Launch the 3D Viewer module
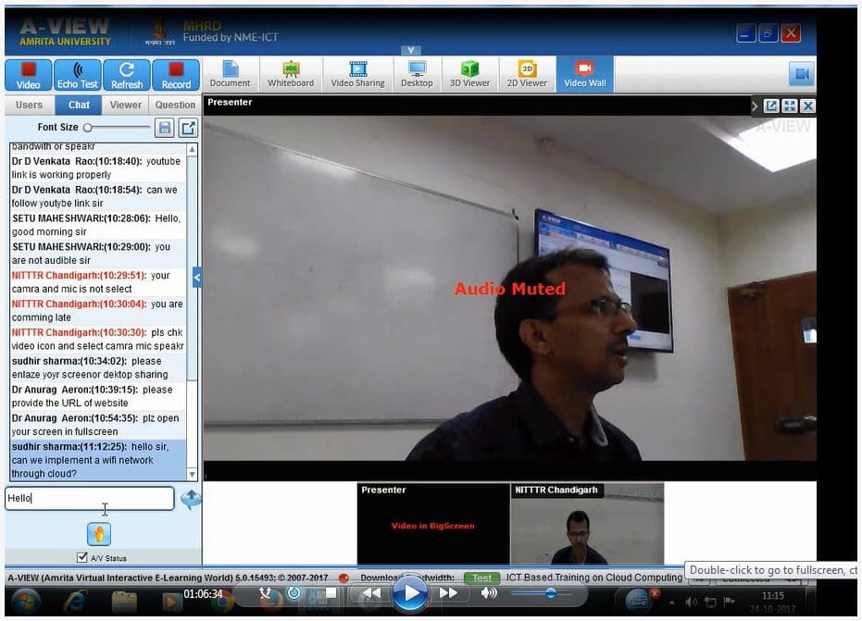862x621 pixels. coord(469,74)
